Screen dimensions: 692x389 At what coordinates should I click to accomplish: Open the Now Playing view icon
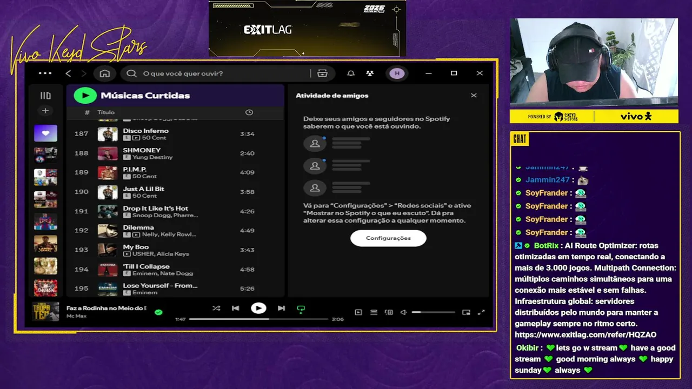358,312
